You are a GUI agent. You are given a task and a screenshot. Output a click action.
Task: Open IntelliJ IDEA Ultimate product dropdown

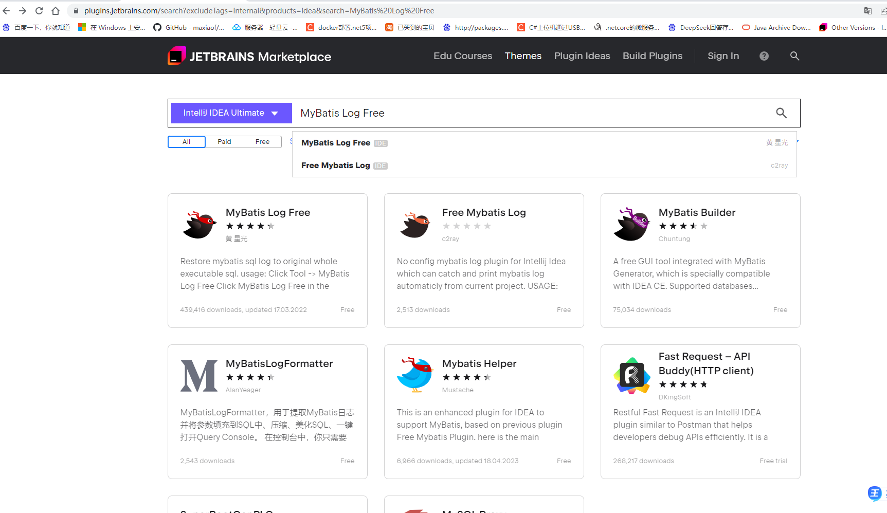[x=231, y=113]
